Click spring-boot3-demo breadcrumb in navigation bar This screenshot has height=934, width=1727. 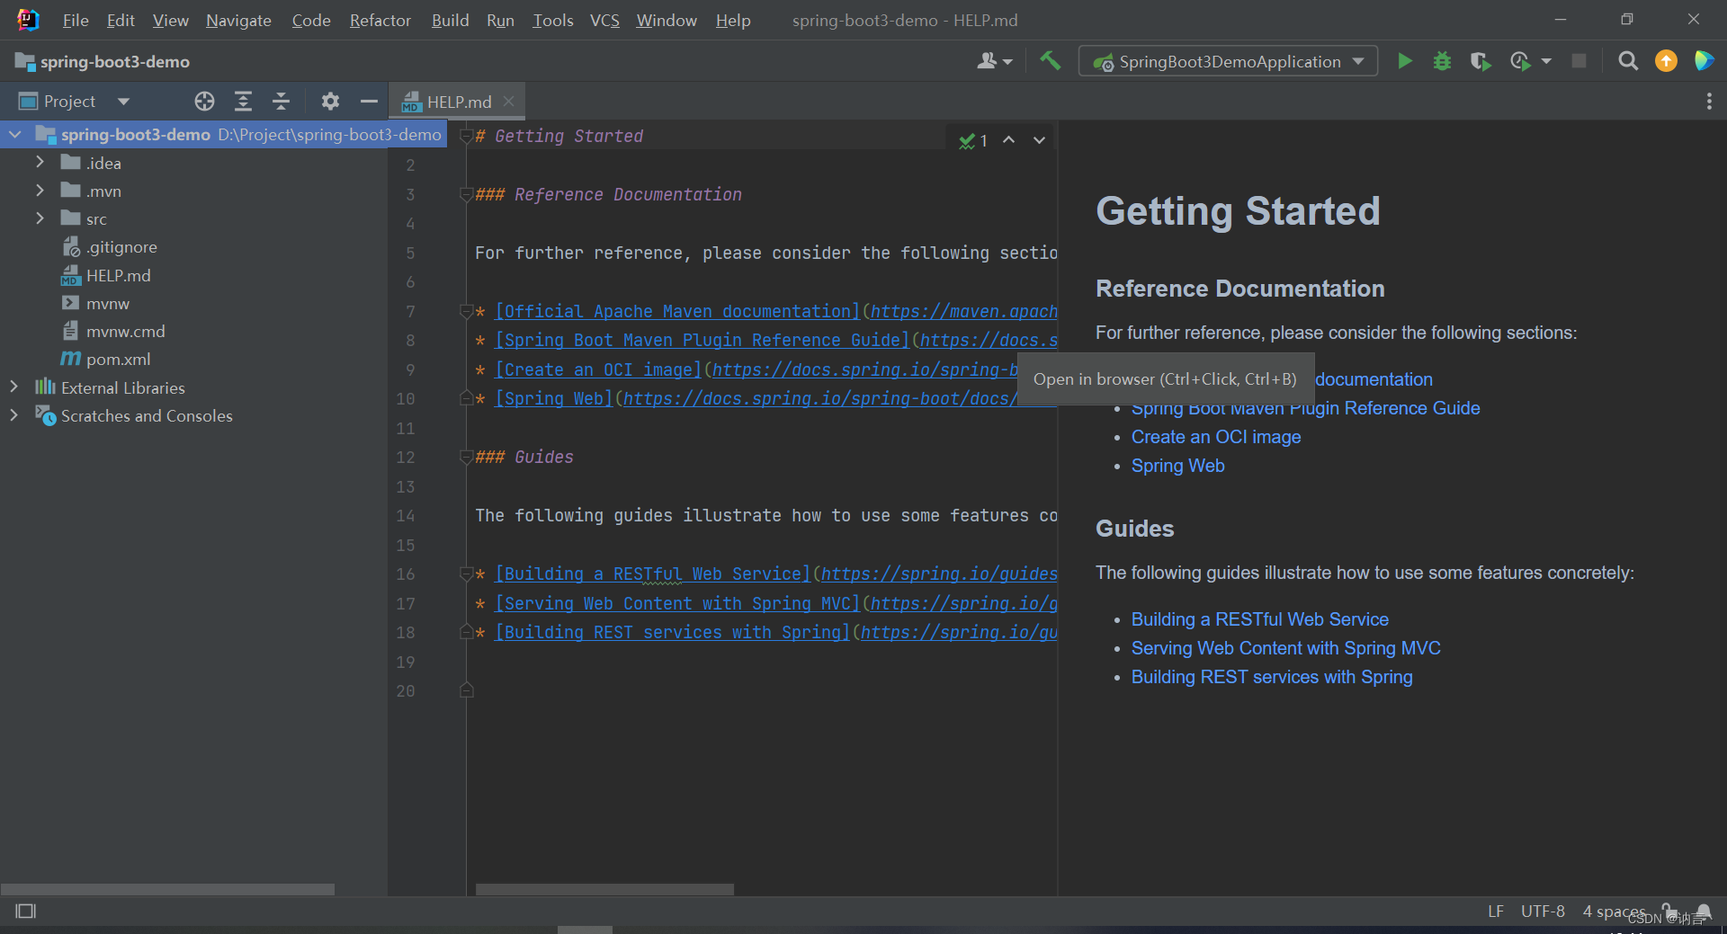[x=114, y=61]
